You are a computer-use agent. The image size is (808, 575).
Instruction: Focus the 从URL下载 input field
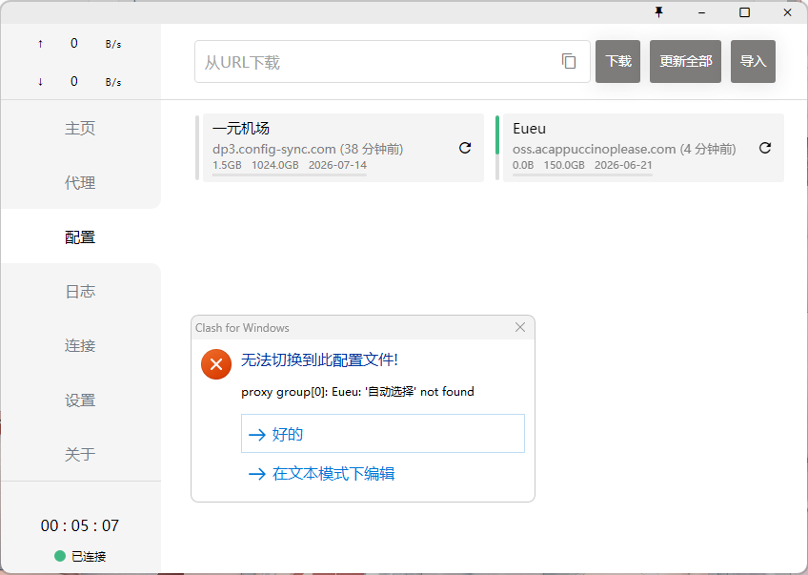(x=376, y=62)
